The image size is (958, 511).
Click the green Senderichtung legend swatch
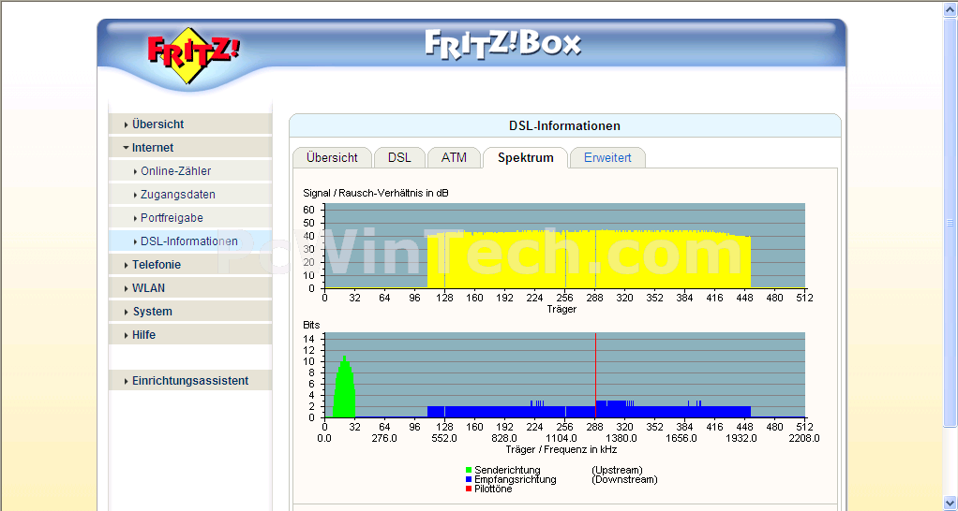(x=469, y=470)
